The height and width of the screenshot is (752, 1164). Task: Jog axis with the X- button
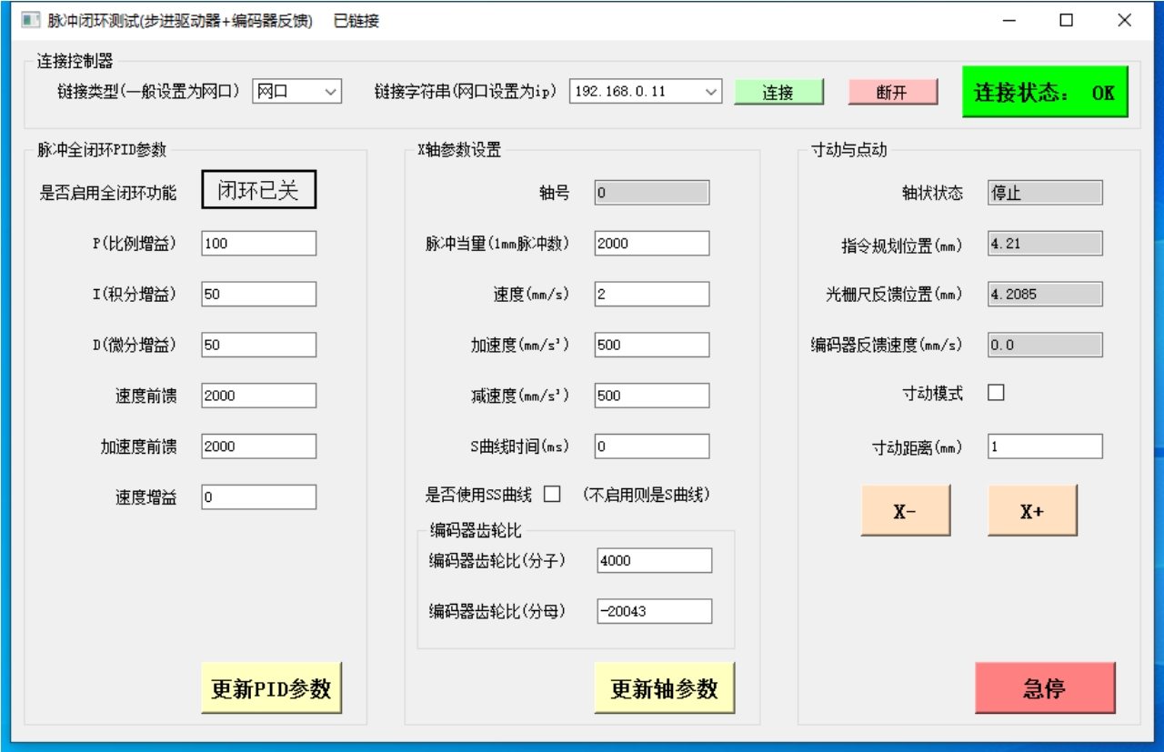[x=906, y=511]
